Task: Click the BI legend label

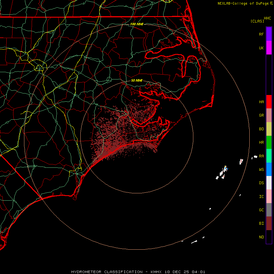Action: [261, 223]
